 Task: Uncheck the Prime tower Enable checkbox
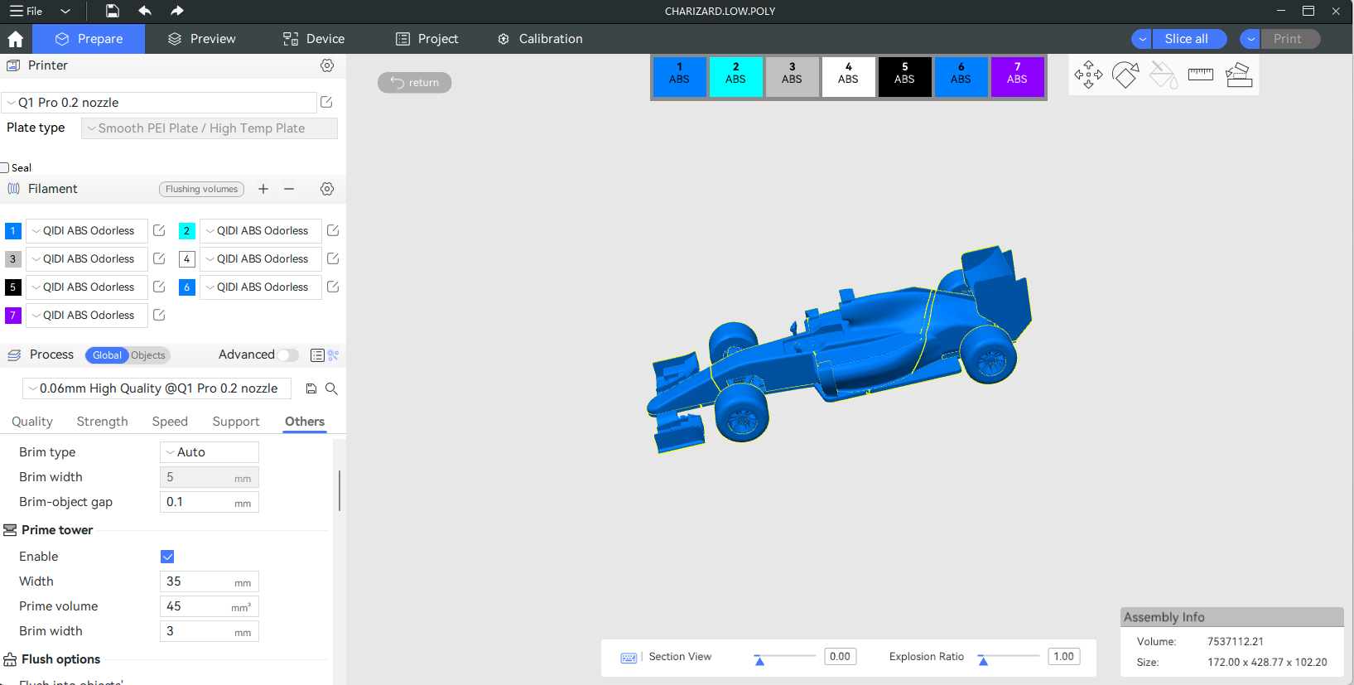tap(167, 557)
